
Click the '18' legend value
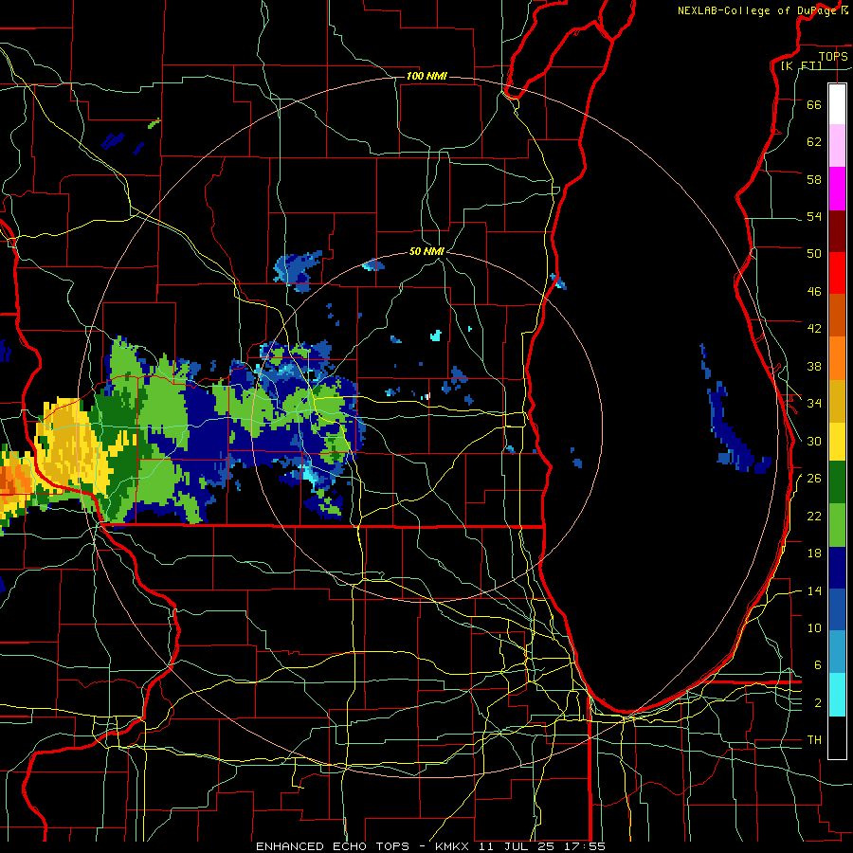(x=814, y=554)
